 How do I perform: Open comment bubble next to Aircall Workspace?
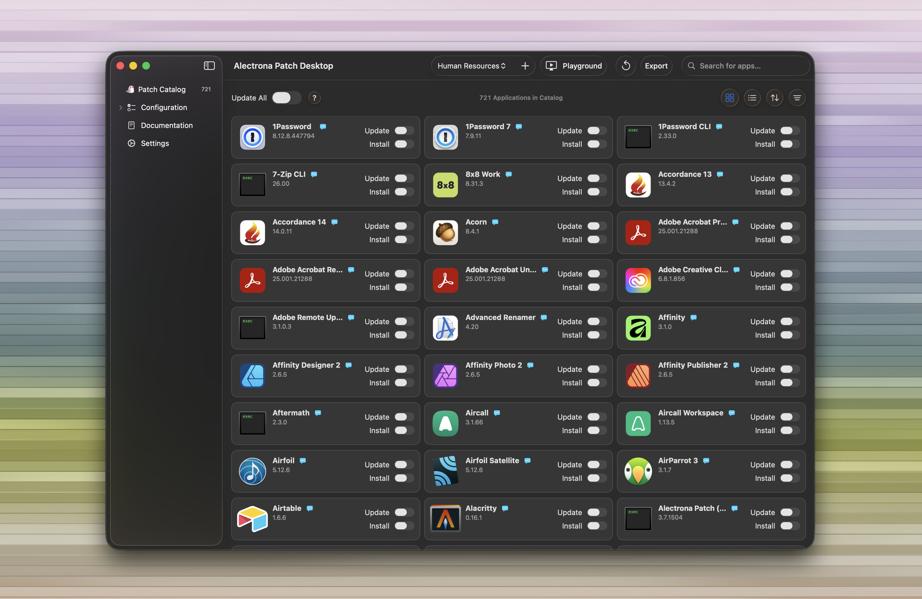pyautogui.click(x=732, y=413)
